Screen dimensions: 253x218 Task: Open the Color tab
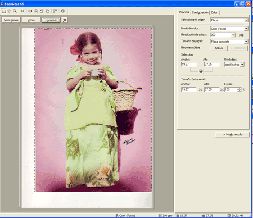tap(214, 12)
